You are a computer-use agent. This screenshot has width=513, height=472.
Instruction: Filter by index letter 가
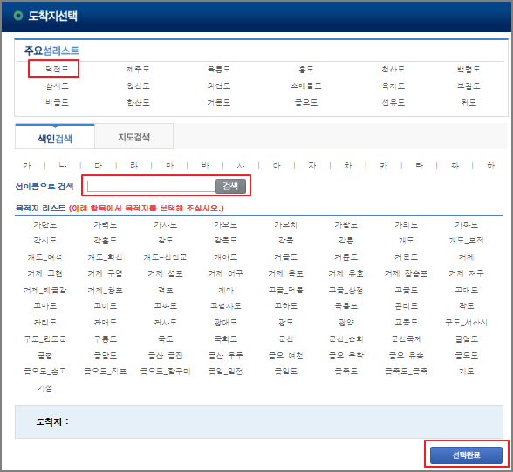(27, 166)
